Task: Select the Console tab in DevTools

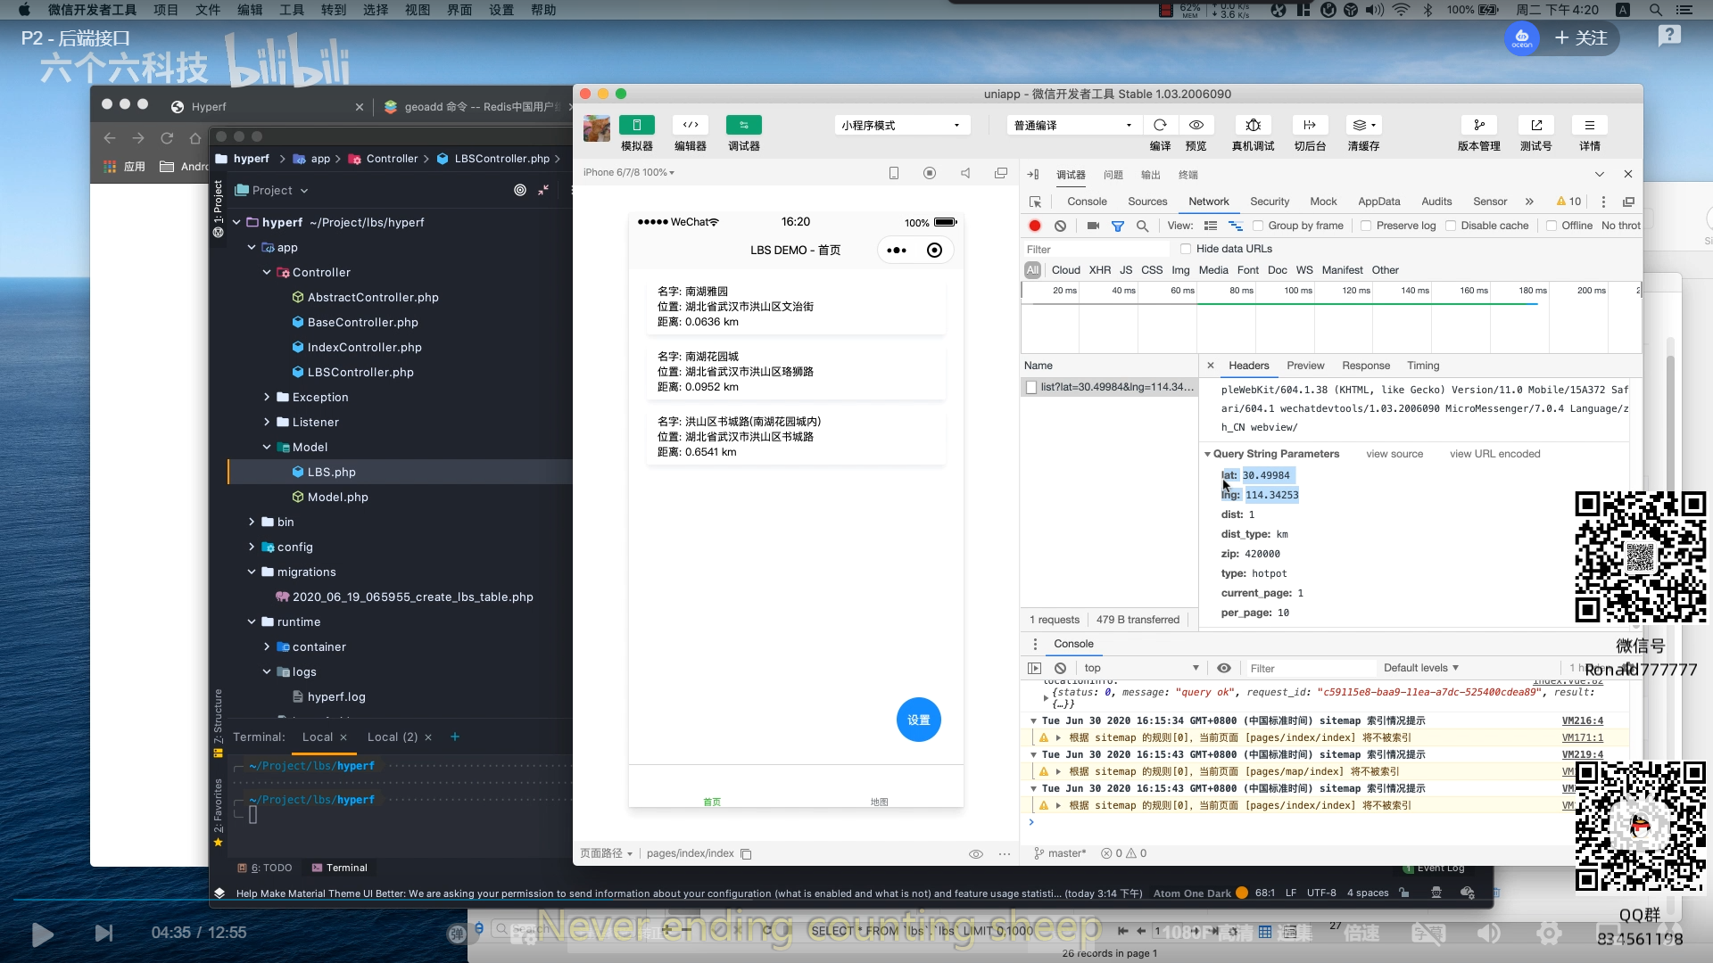Action: point(1086,201)
